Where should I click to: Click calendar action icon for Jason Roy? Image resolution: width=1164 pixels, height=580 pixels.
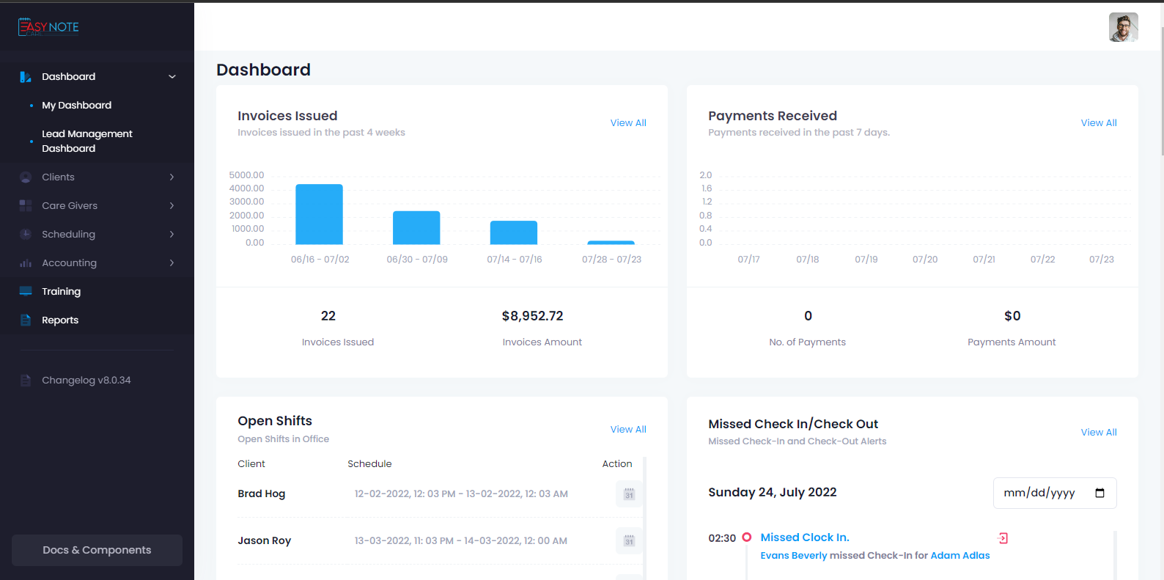point(629,541)
